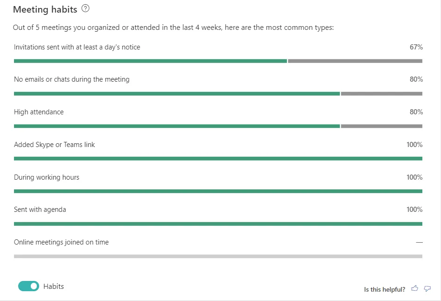Click the Online meetings joined on time bar

coord(218,256)
